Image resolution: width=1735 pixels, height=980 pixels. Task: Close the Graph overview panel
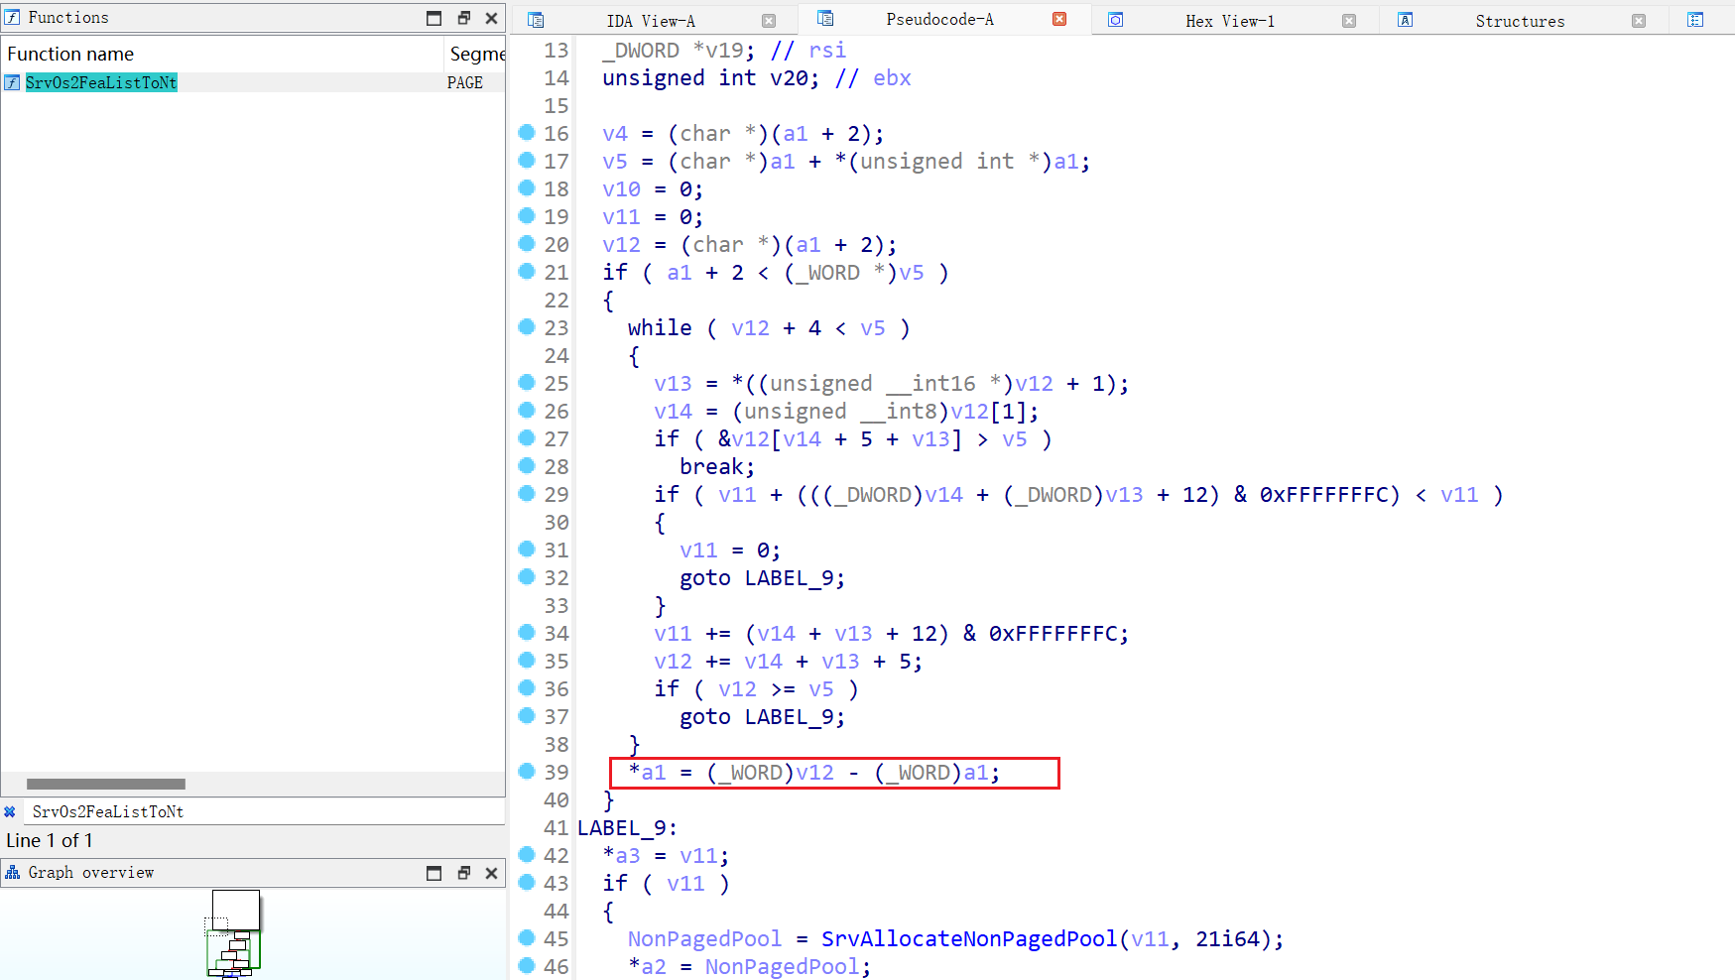491,873
